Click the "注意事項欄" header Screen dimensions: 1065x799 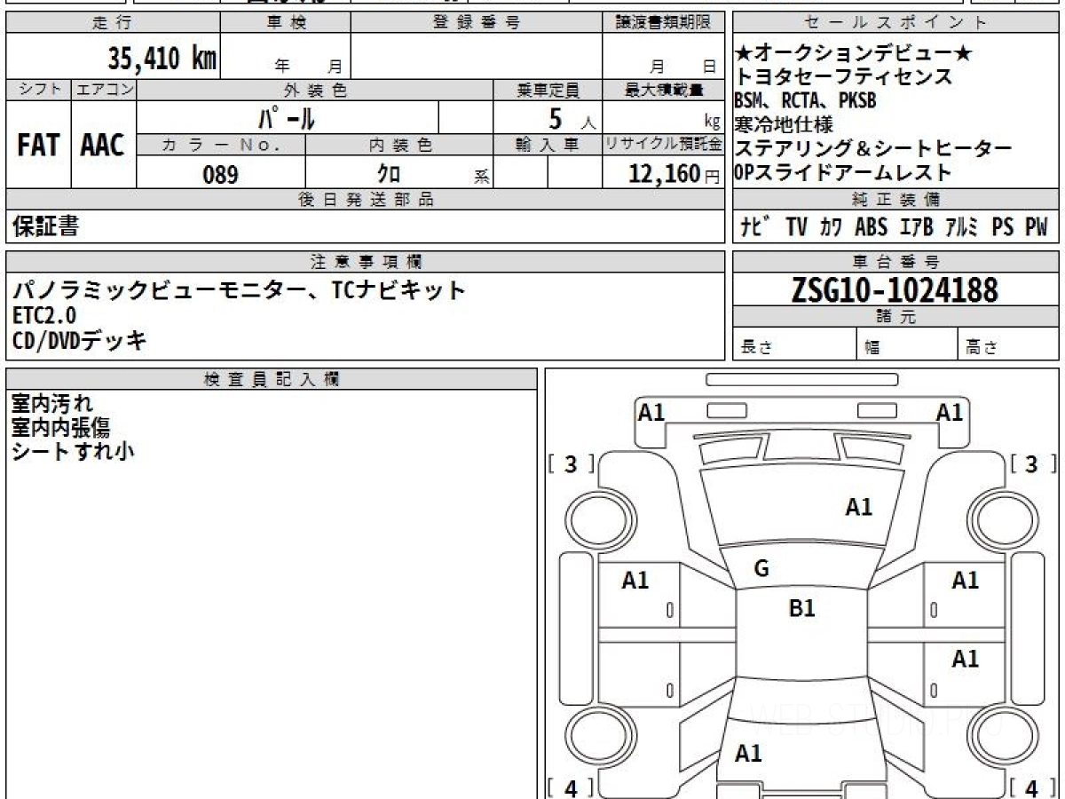point(366,262)
